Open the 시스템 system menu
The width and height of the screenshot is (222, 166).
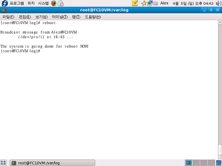point(43,3)
